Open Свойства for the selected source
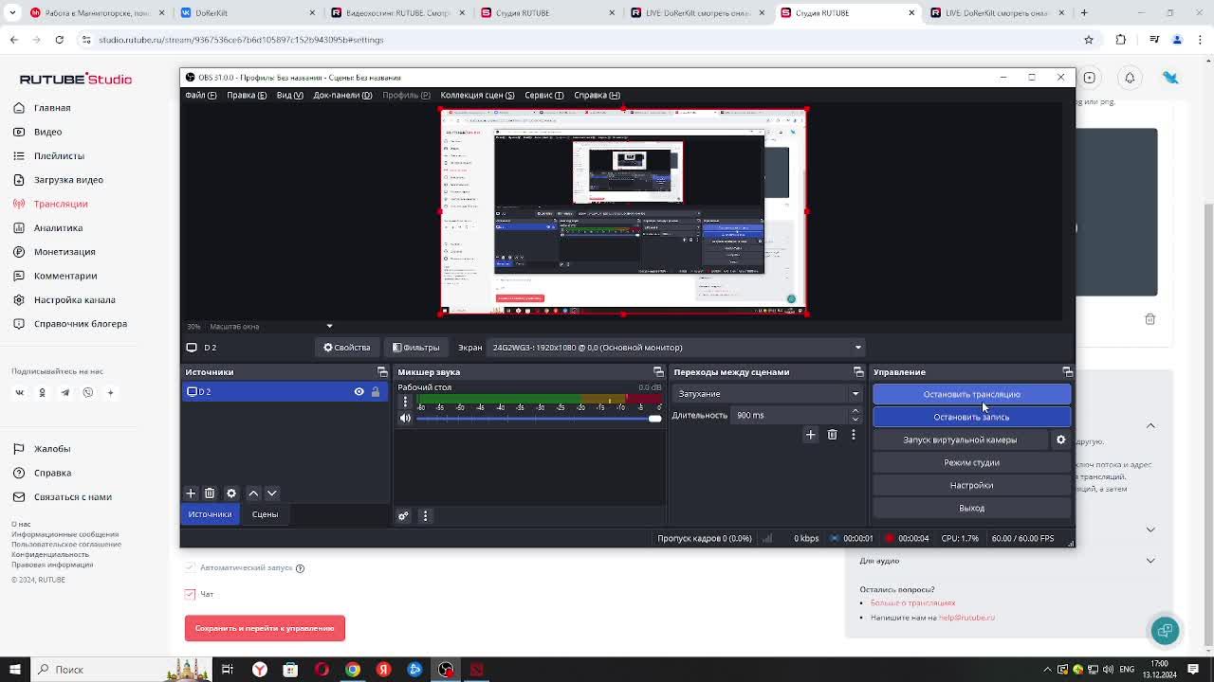Screen dimensions: 1214x682 pos(347,348)
